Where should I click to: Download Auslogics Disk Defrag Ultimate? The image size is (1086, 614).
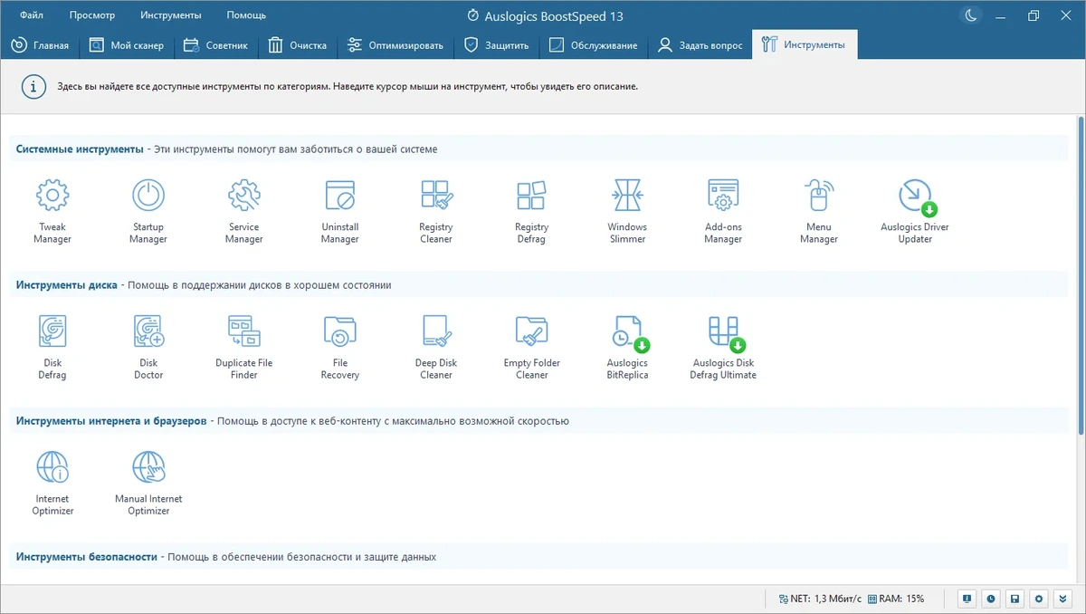tap(723, 348)
